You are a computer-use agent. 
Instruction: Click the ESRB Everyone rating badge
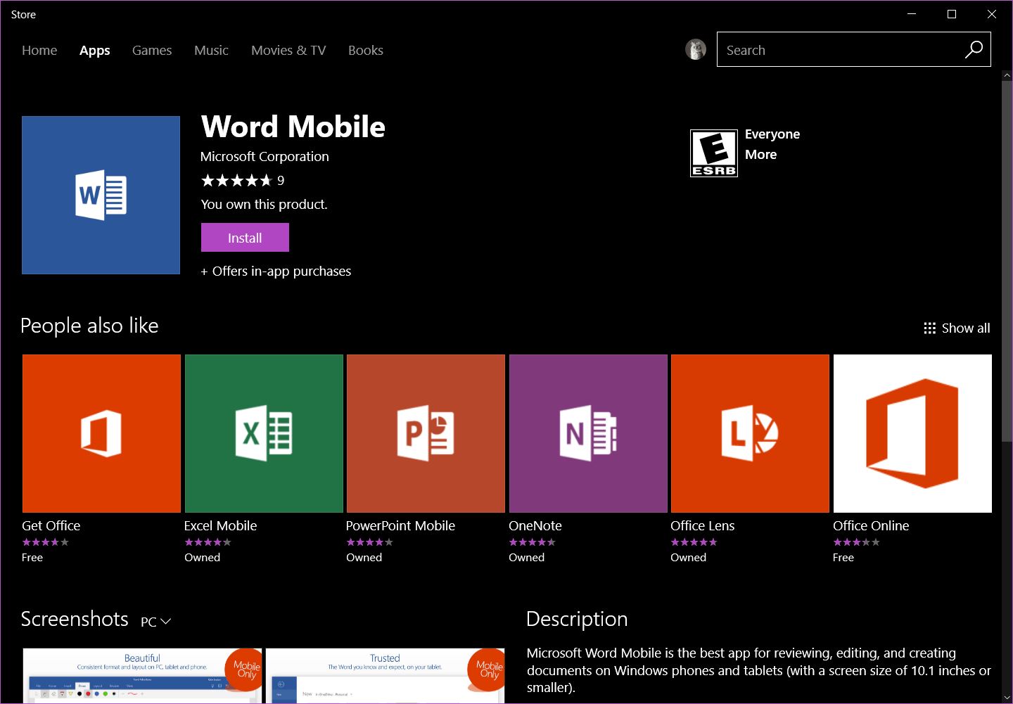pyautogui.click(x=714, y=153)
